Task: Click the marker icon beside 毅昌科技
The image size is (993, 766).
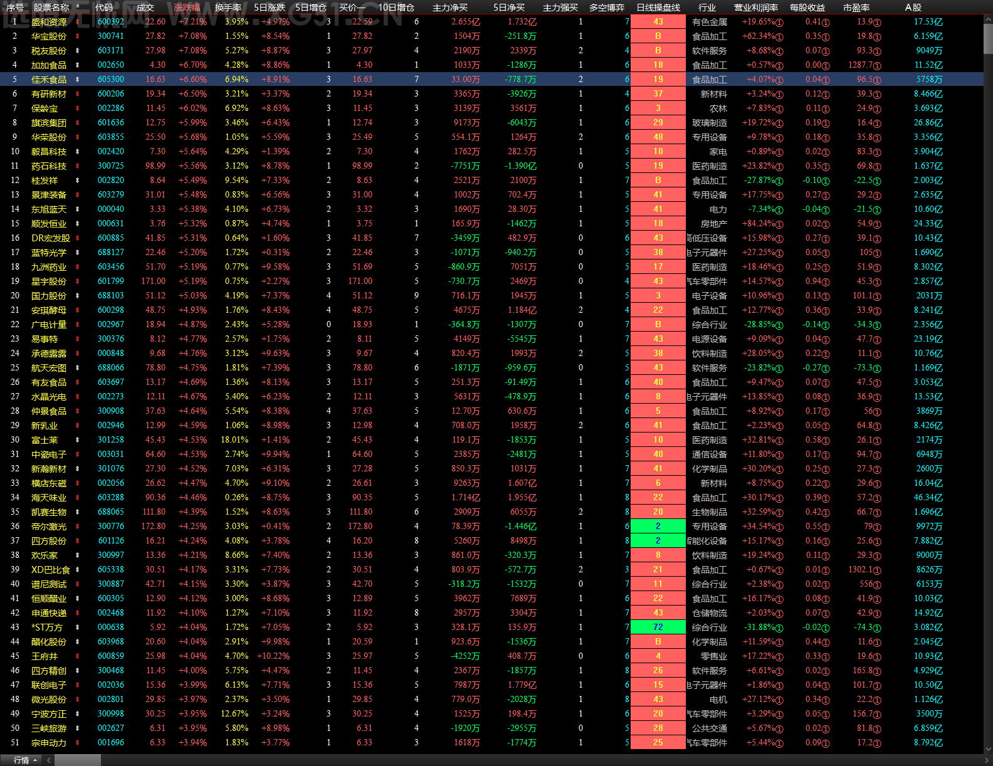Action: (78, 152)
